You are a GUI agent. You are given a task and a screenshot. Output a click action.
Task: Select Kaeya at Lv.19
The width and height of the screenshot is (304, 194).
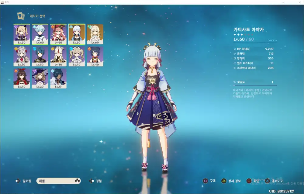pos(58,78)
